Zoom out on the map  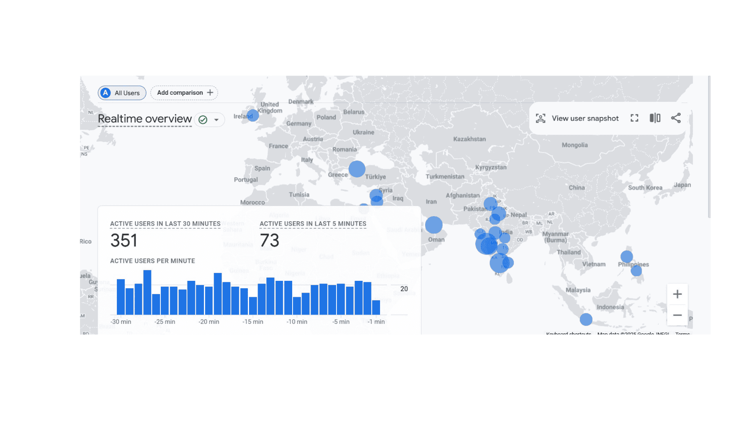coord(677,315)
